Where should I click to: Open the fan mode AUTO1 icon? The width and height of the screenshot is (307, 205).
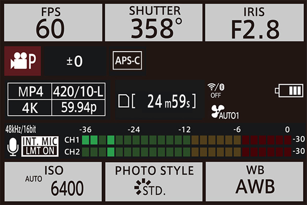(x=225, y=112)
